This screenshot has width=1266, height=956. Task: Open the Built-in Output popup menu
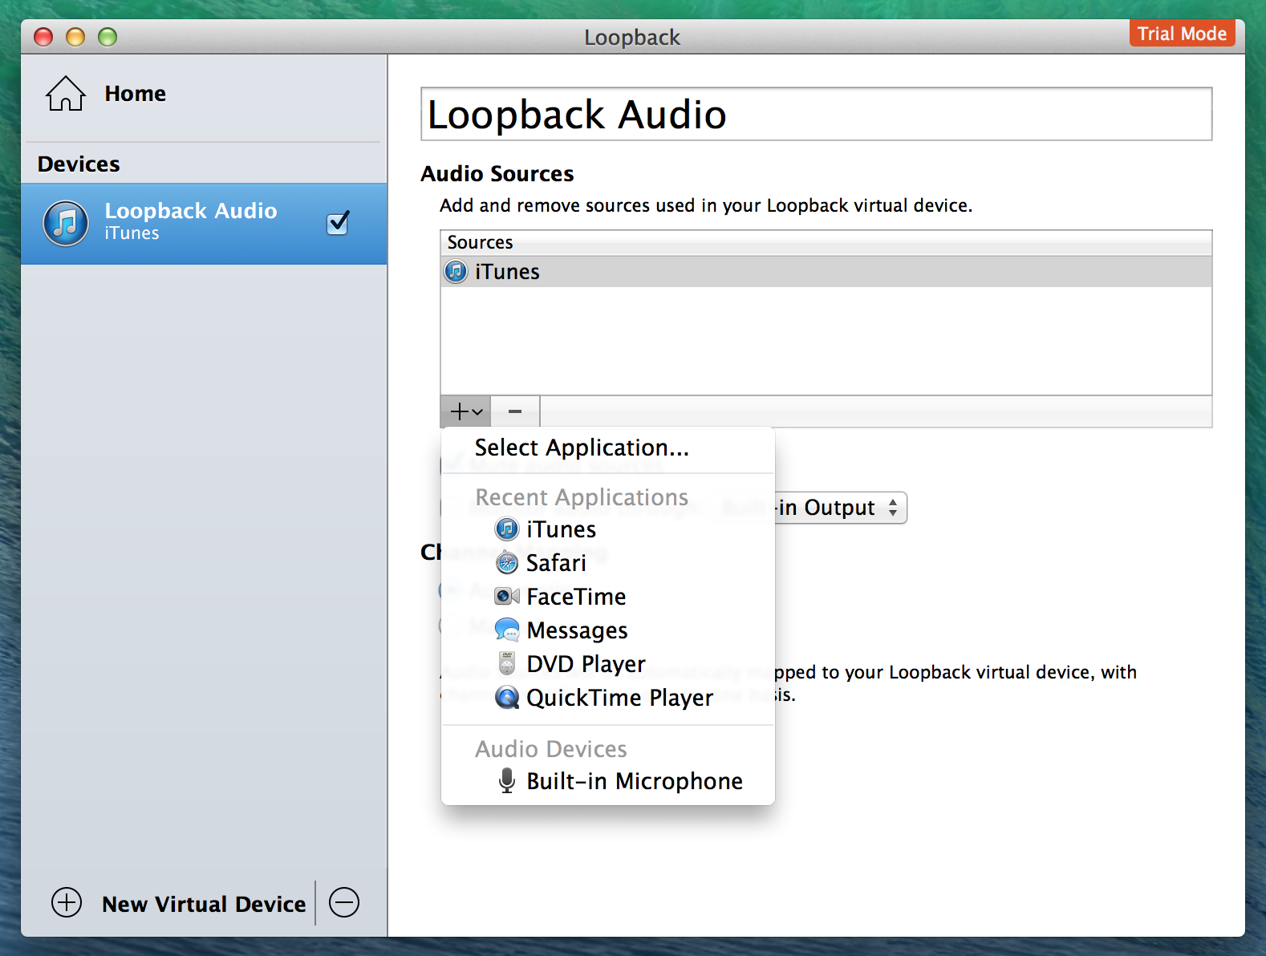point(840,508)
